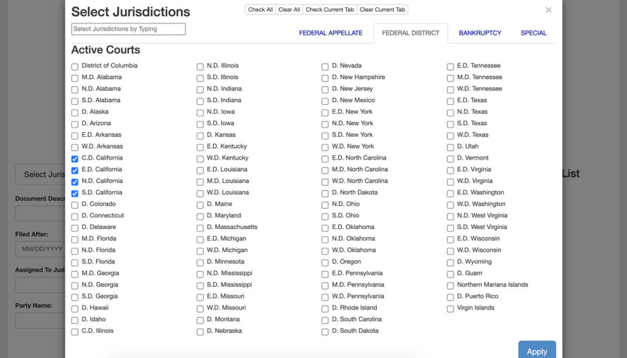Focus the Select Jurisdictions by Typing field

click(128, 29)
